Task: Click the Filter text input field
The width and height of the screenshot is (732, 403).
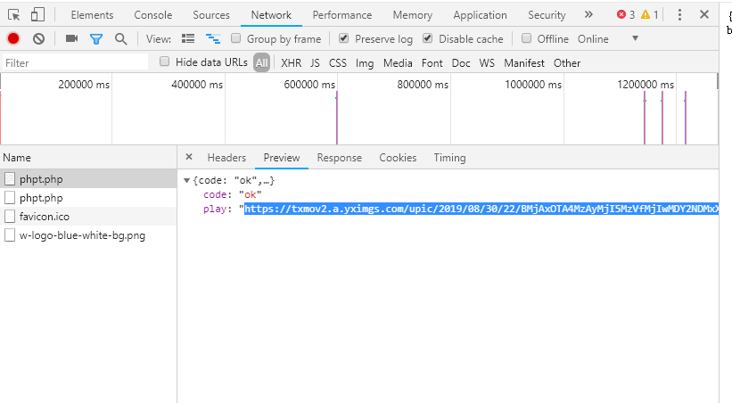Action: pos(75,62)
